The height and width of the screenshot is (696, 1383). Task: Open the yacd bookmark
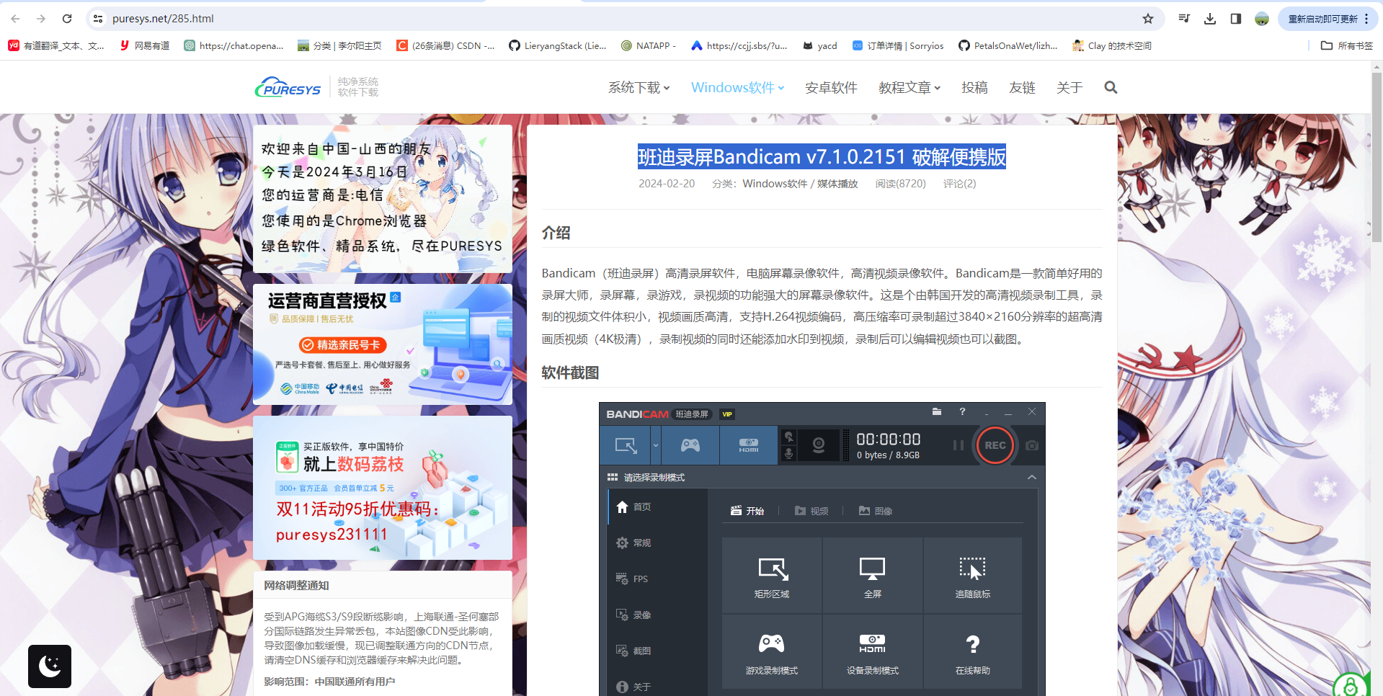click(x=820, y=45)
